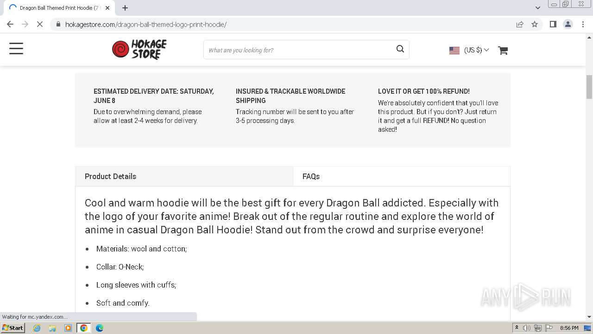Click the US flag icon
Screen dimensions: 593x334
click(x=454, y=50)
